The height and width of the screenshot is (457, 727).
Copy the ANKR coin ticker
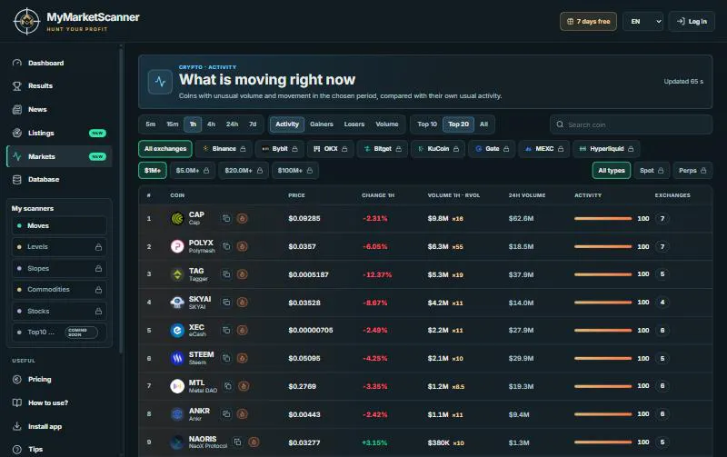226,414
